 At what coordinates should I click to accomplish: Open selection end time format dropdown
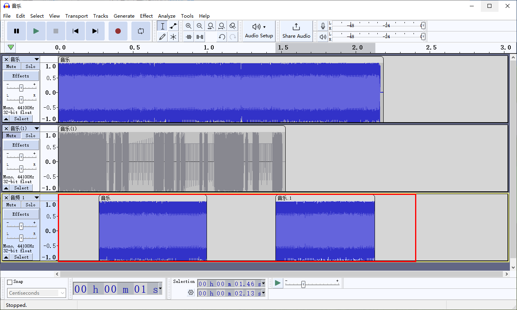263,293
